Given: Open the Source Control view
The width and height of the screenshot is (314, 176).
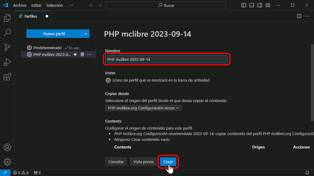Looking at the screenshot, I should pyautogui.click(x=7, y=47).
